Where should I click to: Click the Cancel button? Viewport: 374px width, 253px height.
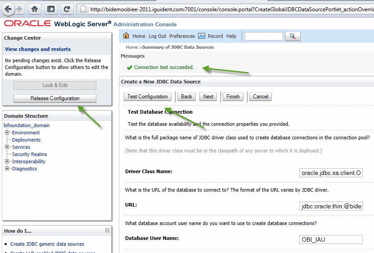tap(261, 97)
